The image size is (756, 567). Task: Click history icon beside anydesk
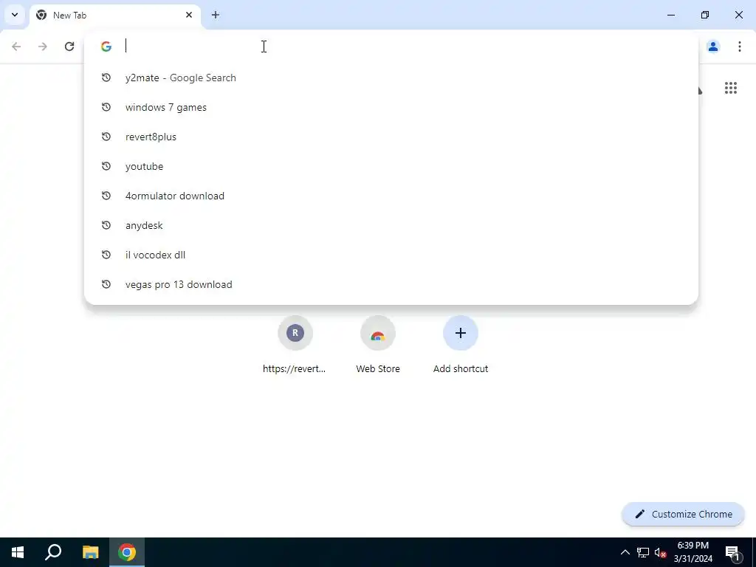point(106,225)
